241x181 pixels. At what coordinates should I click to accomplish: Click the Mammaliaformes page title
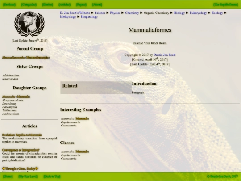coord(150,30)
